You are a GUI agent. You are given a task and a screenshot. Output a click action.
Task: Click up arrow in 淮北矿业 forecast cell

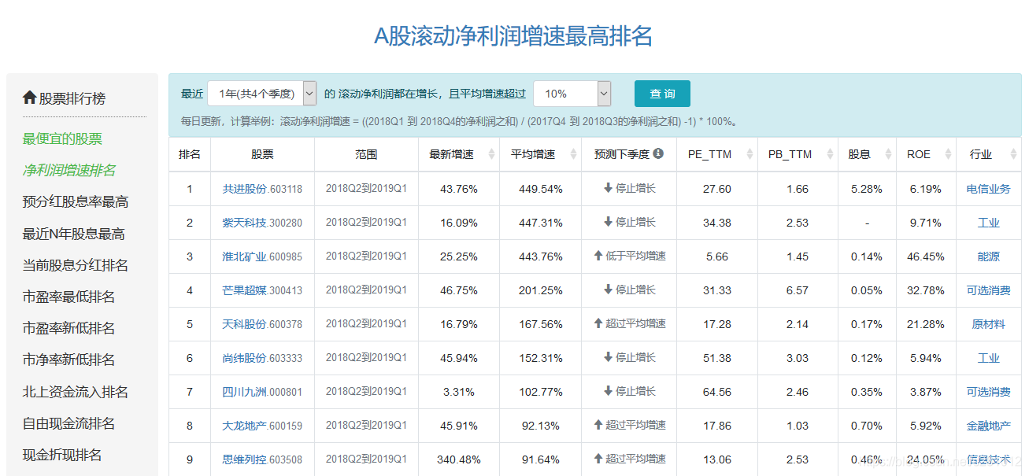[x=598, y=256]
